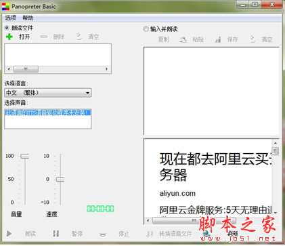Click the green plus Open icon
The width and height of the screenshot is (285, 246).
(9, 37)
